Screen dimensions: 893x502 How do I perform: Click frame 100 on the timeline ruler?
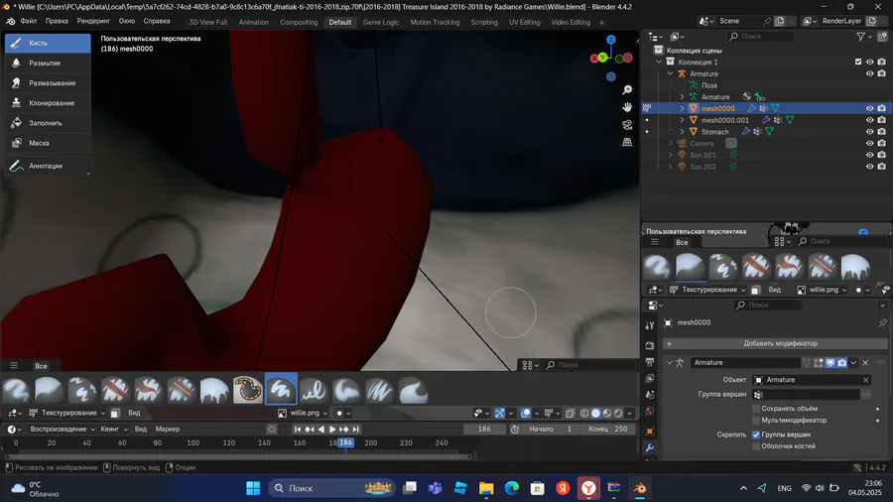coord(193,442)
